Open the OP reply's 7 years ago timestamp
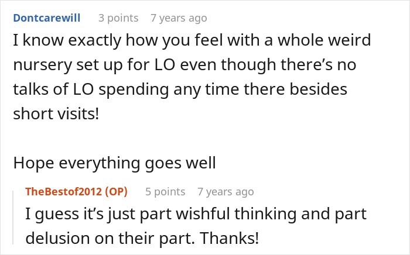Viewport: 410px width, 255px height. [x=225, y=192]
